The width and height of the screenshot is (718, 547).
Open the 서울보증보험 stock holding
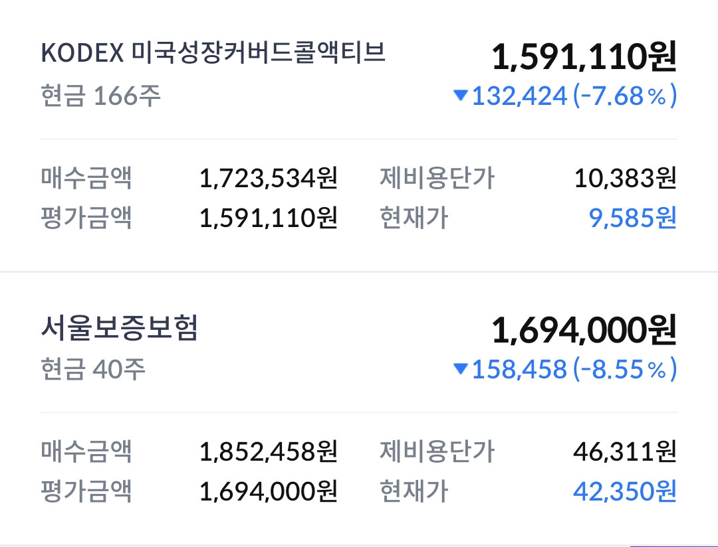119,327
